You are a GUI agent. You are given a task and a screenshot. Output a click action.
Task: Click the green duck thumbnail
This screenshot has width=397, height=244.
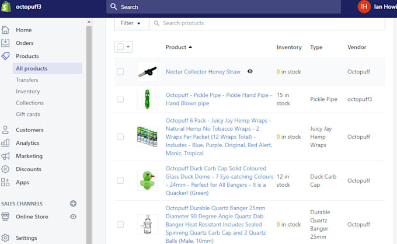147,180
